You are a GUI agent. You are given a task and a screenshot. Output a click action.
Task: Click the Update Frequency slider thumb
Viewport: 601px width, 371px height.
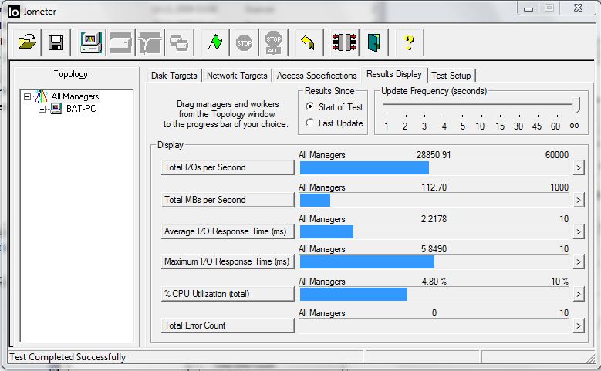pyautogui.click(x=576, y=105)
